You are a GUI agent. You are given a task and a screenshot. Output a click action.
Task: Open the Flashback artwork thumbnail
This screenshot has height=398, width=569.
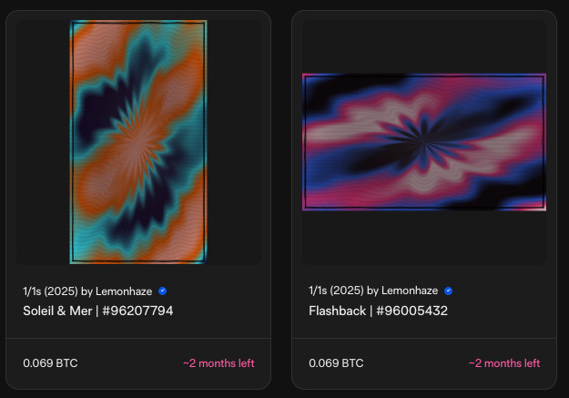click(x=424, y=142)
